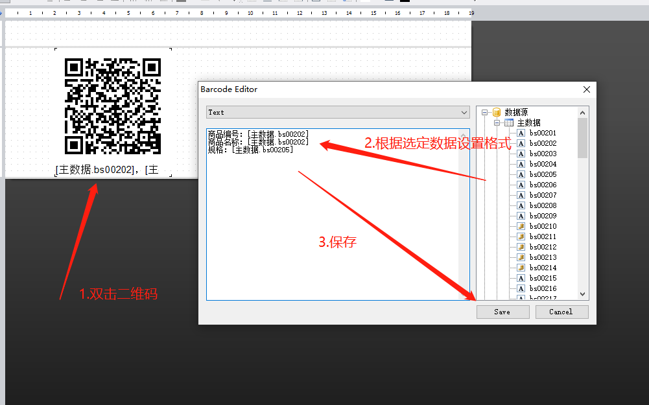Click the data tree scrollbar down arrow

click(x=582, y=294)
